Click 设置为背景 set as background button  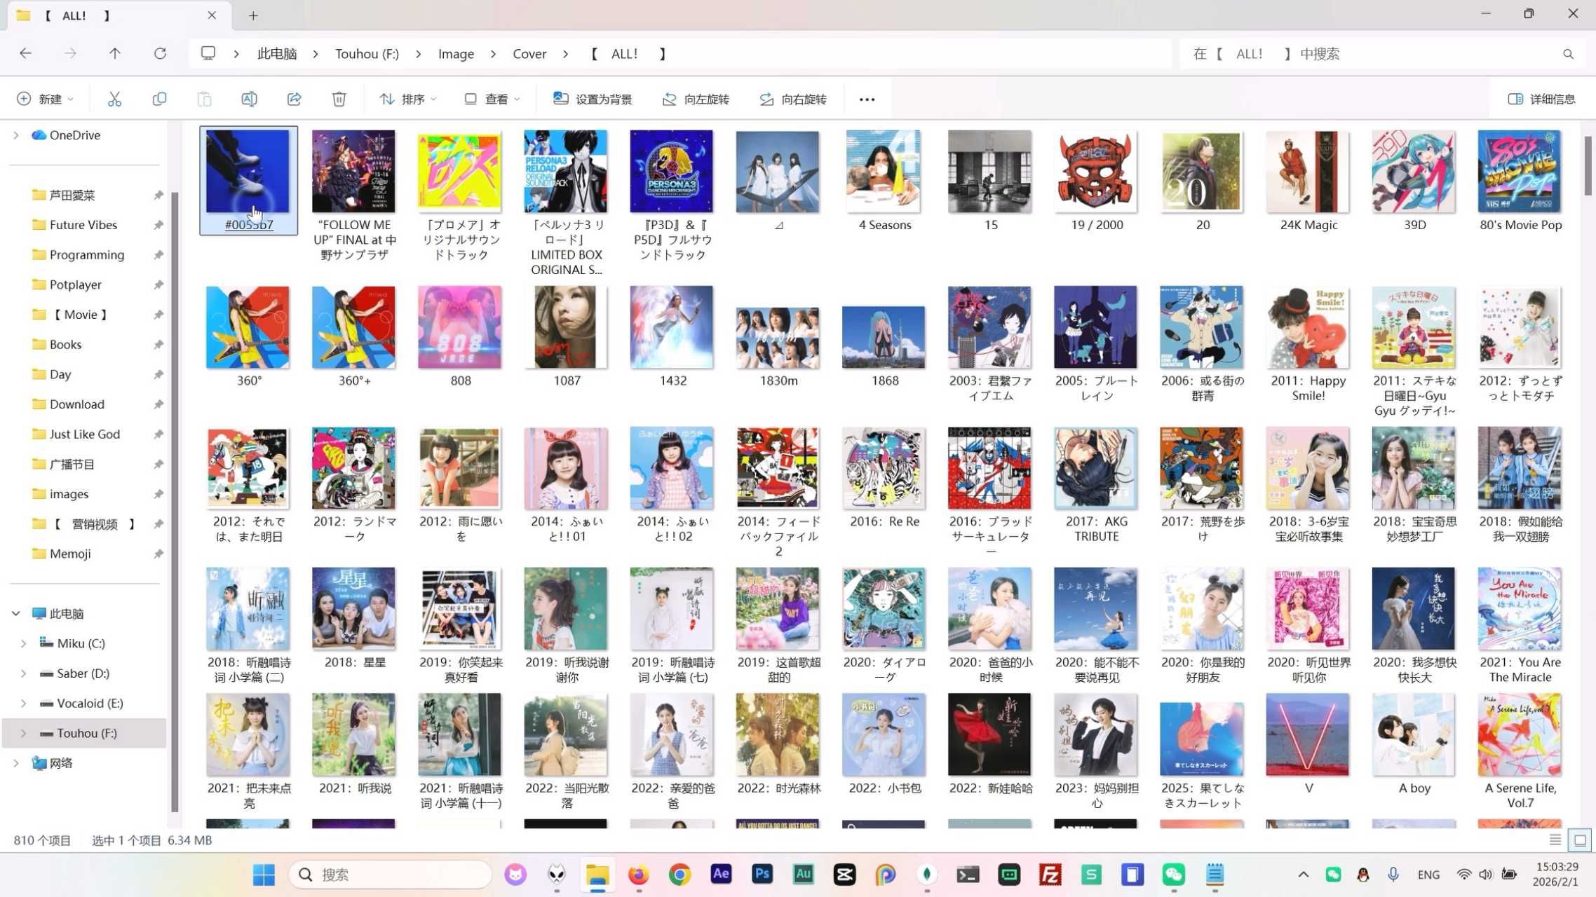pos(593,99)
